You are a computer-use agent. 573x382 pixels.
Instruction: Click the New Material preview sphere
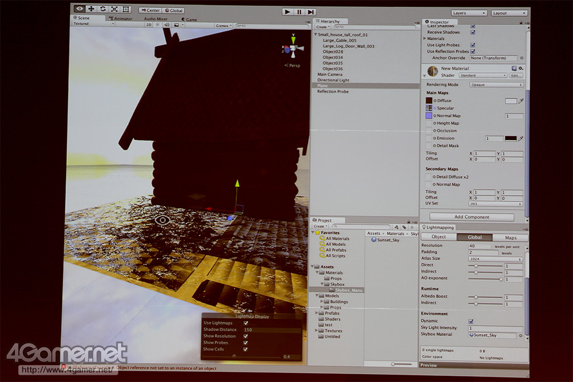pos(433,71)
